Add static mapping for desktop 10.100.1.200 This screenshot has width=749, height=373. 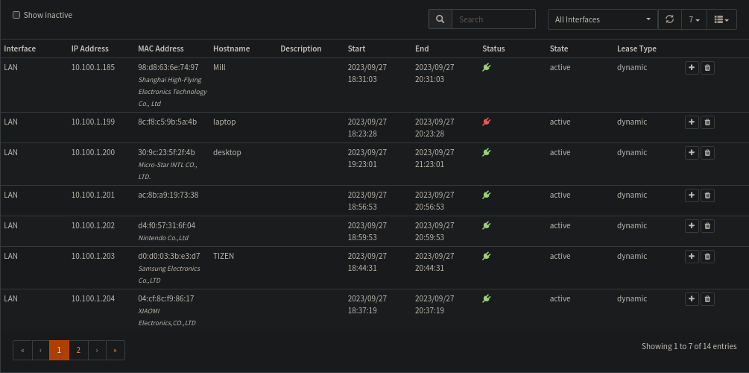(691, 153)
